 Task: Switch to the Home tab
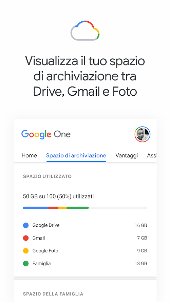[x=29, y=155]
